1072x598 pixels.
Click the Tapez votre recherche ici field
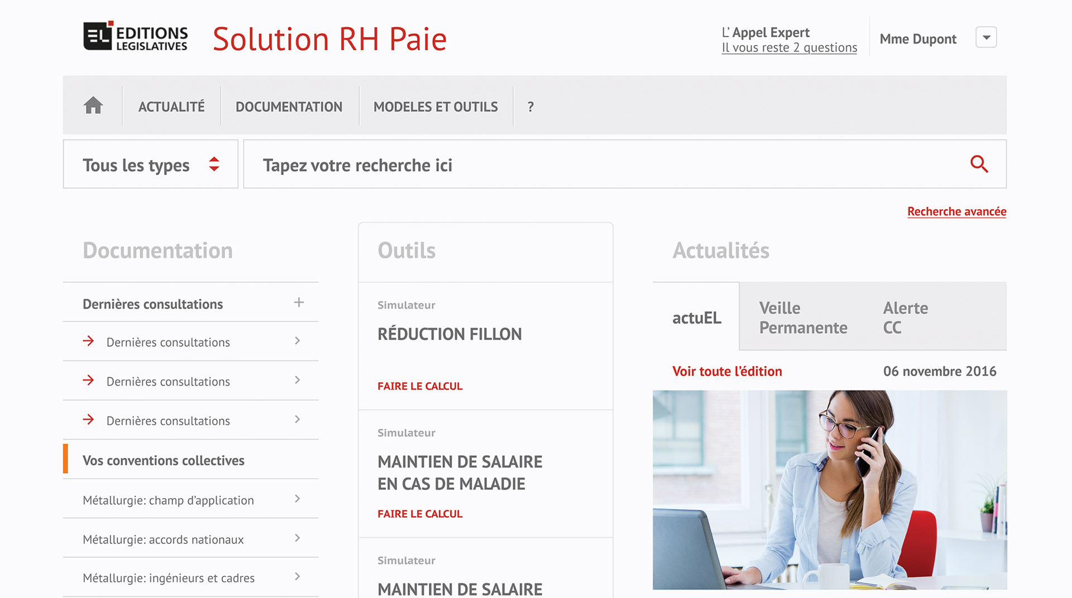click(625, 164)
